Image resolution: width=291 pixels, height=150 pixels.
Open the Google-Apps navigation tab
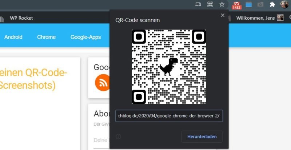tap(85, 37)
